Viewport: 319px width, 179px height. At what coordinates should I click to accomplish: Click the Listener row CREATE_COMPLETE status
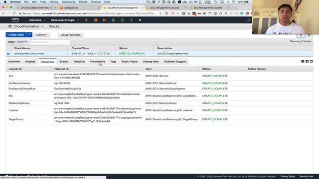coord(215,110)
